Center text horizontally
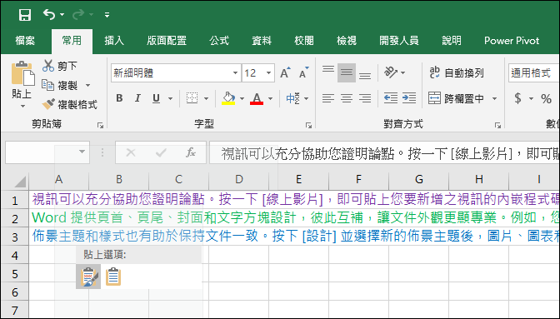The image size is (560, 319). pos(347,98)
